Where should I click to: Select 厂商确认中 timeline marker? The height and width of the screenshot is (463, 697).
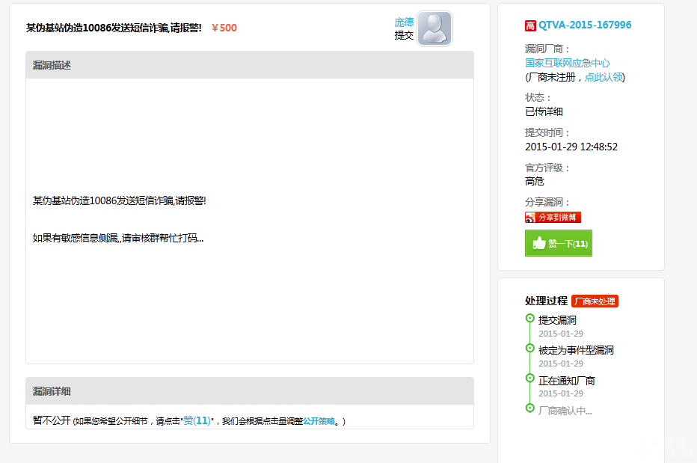530,408
